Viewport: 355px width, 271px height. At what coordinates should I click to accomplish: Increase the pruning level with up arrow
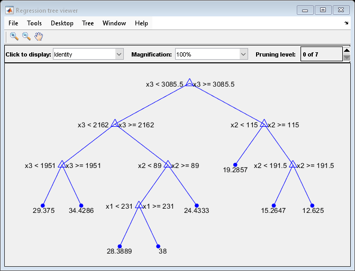[x=347, y=50]
